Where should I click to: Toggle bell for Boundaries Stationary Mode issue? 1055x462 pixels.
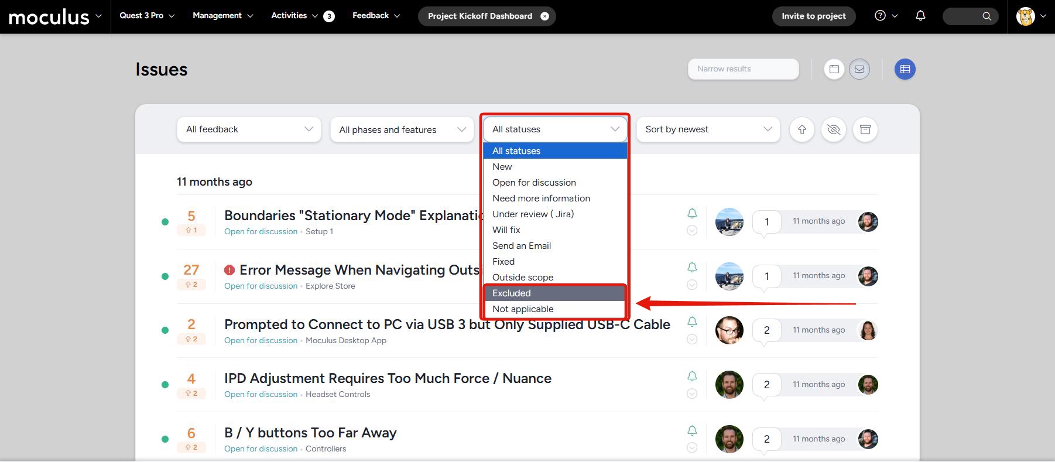[692, 214]
